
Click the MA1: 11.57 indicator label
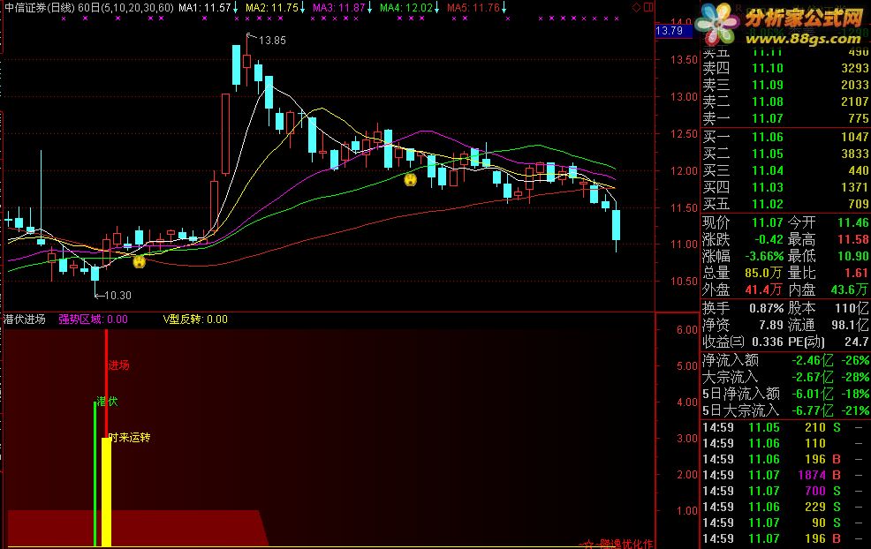point(204,8)
